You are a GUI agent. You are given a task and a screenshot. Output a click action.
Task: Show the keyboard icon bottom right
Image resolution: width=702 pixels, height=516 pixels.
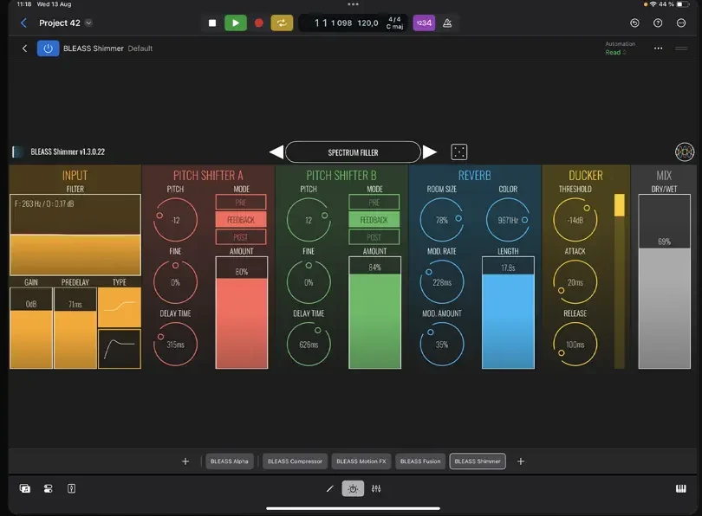point(680,488)
